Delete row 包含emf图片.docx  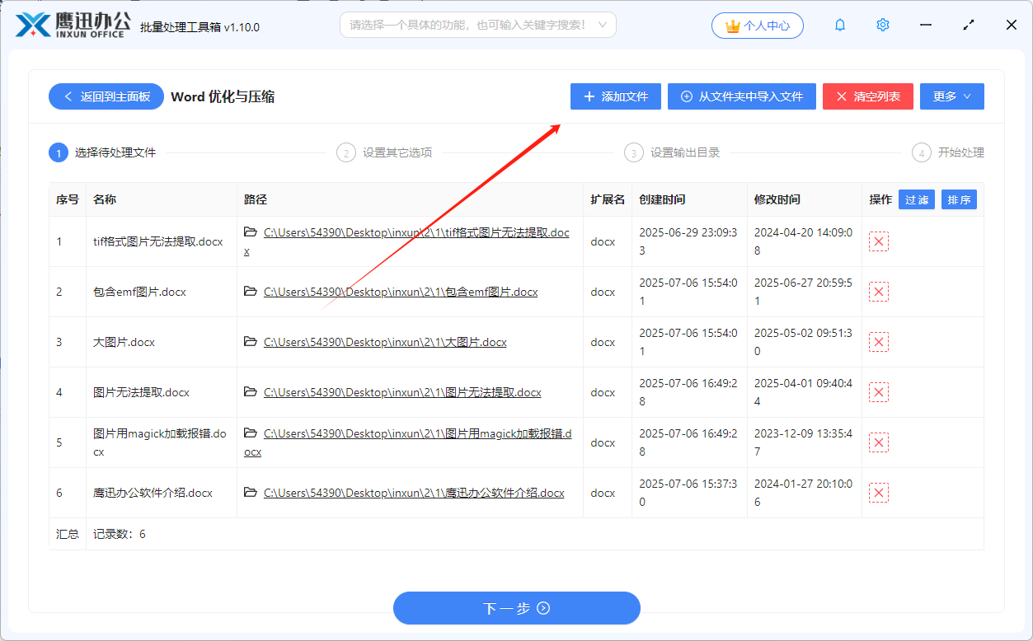(879, 292)
